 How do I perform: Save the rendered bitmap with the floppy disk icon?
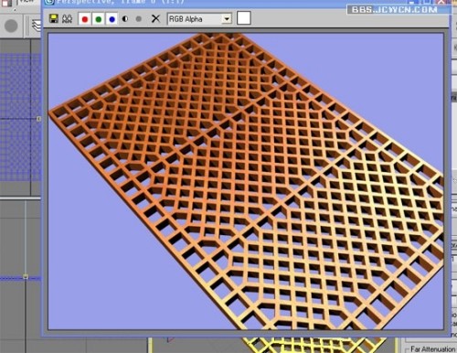click(54, 19)
